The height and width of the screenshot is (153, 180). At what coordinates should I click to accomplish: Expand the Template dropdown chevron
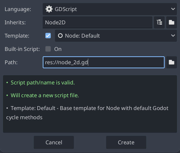point(173,36)
